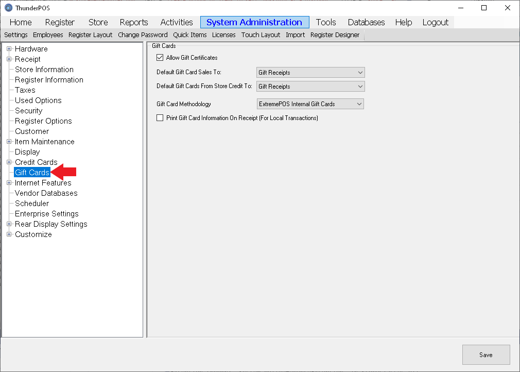Expand Rear Display Settings node
This screenshot has height=372, width=520.
point(9,224)
